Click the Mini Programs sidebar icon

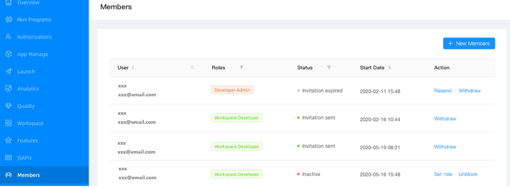tap(9, 19)
